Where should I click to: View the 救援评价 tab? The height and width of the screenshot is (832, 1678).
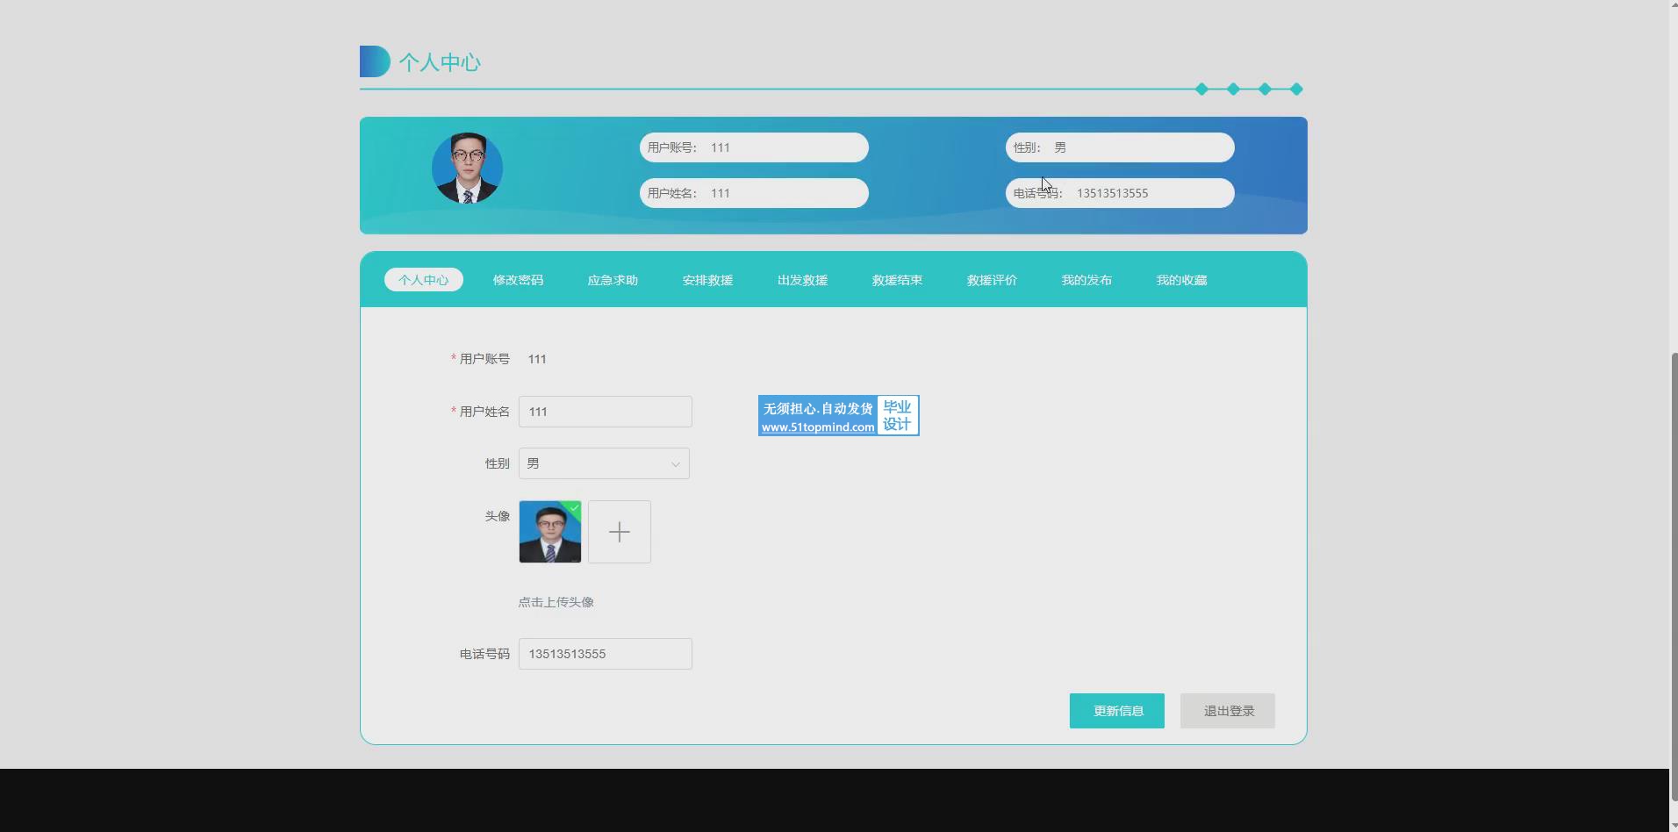tap(992, 280)
